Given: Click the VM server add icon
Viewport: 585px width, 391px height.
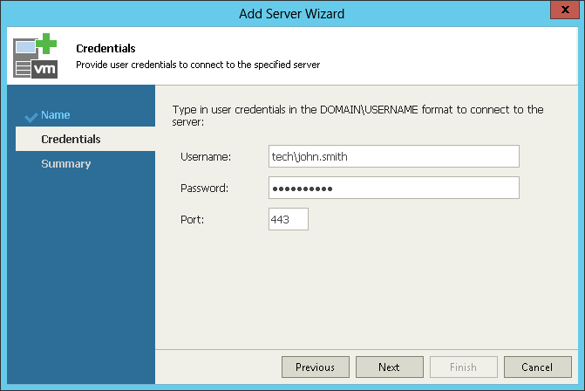Looking at the screenshot, I should 35,56.
